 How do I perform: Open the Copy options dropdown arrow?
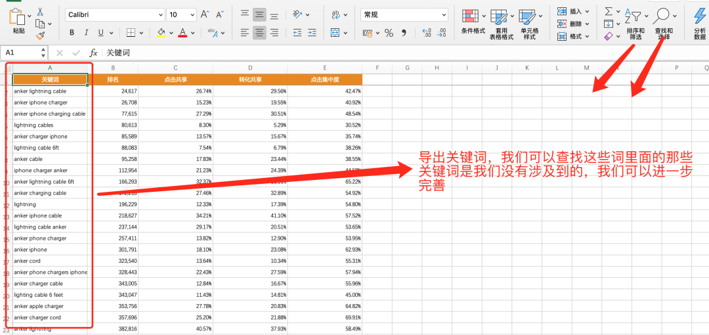tap(50, 24)
